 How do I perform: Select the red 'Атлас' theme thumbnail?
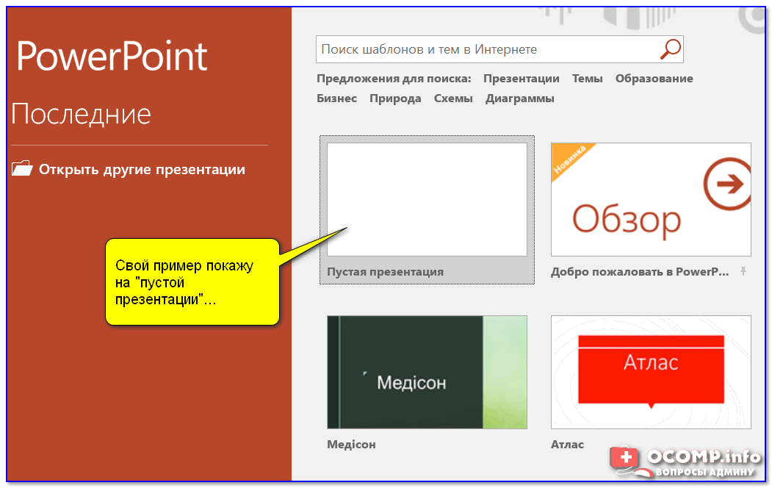[651, 373]
